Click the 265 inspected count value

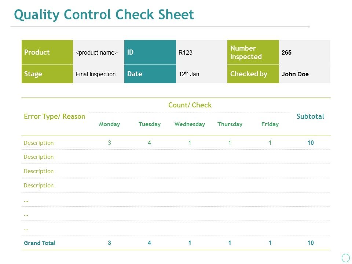click(286, 52)
